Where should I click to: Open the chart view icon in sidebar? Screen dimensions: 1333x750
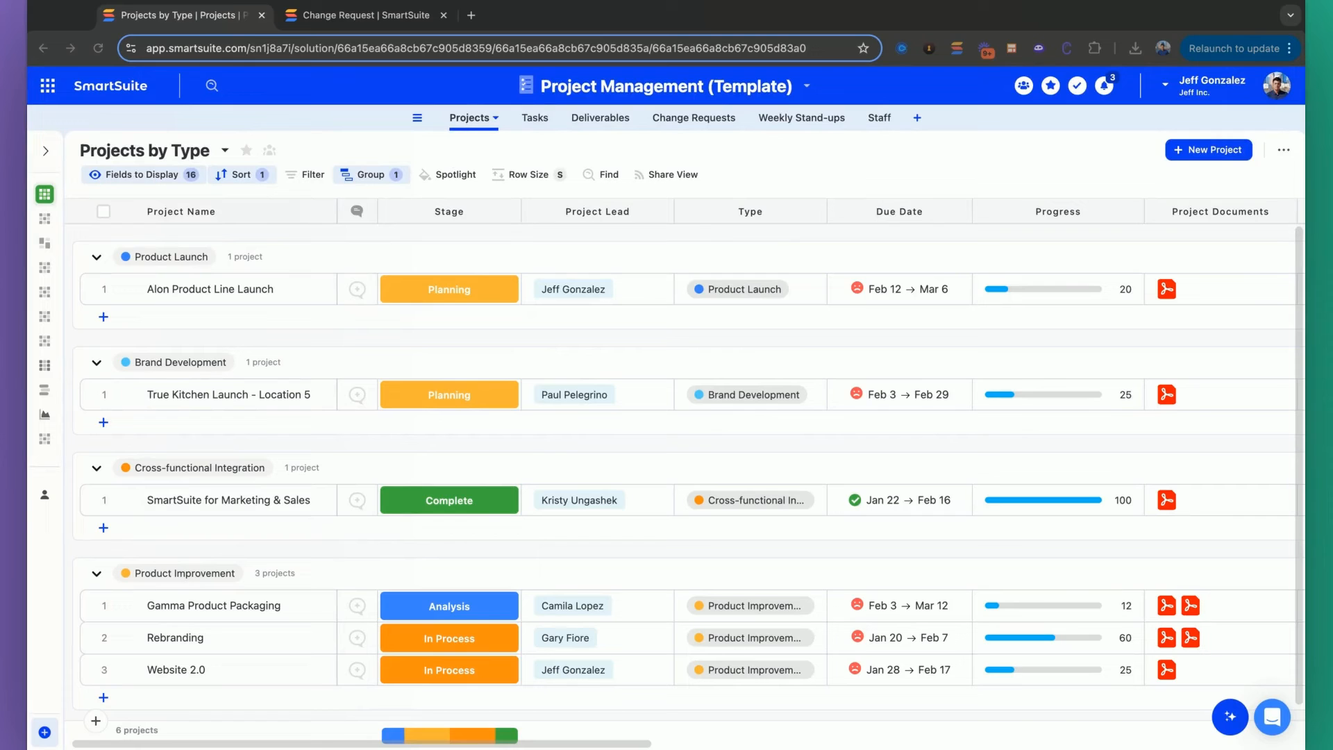click(44, 415)
